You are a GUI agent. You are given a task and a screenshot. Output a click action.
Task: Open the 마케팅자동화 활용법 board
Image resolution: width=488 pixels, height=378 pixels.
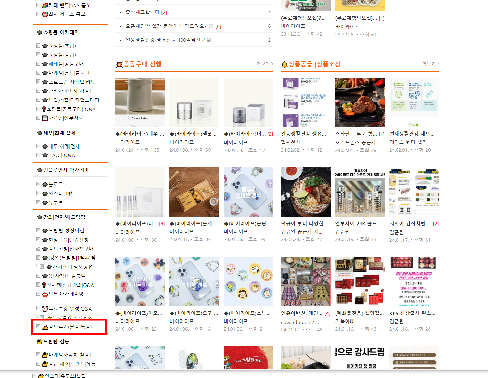71,355
